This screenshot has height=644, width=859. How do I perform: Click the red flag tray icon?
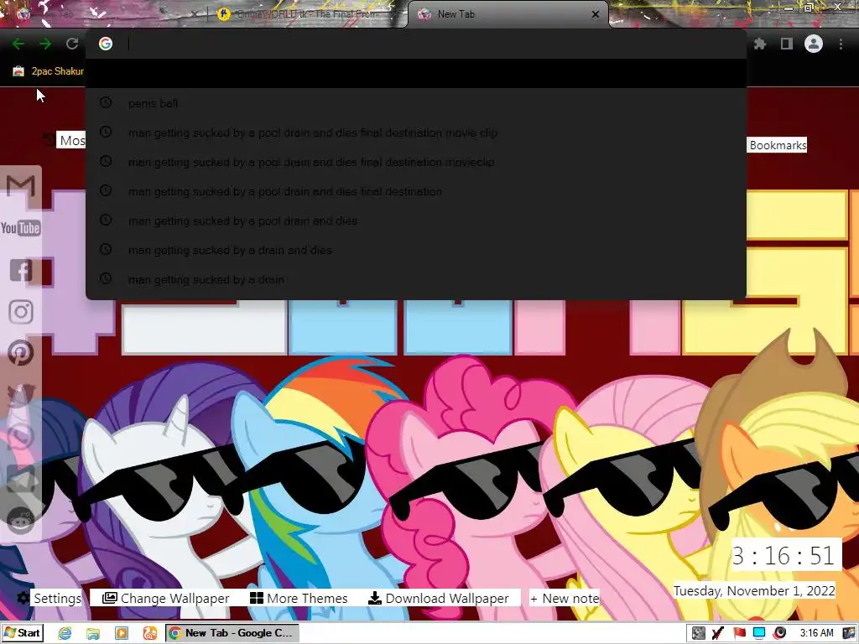[739, 633]
